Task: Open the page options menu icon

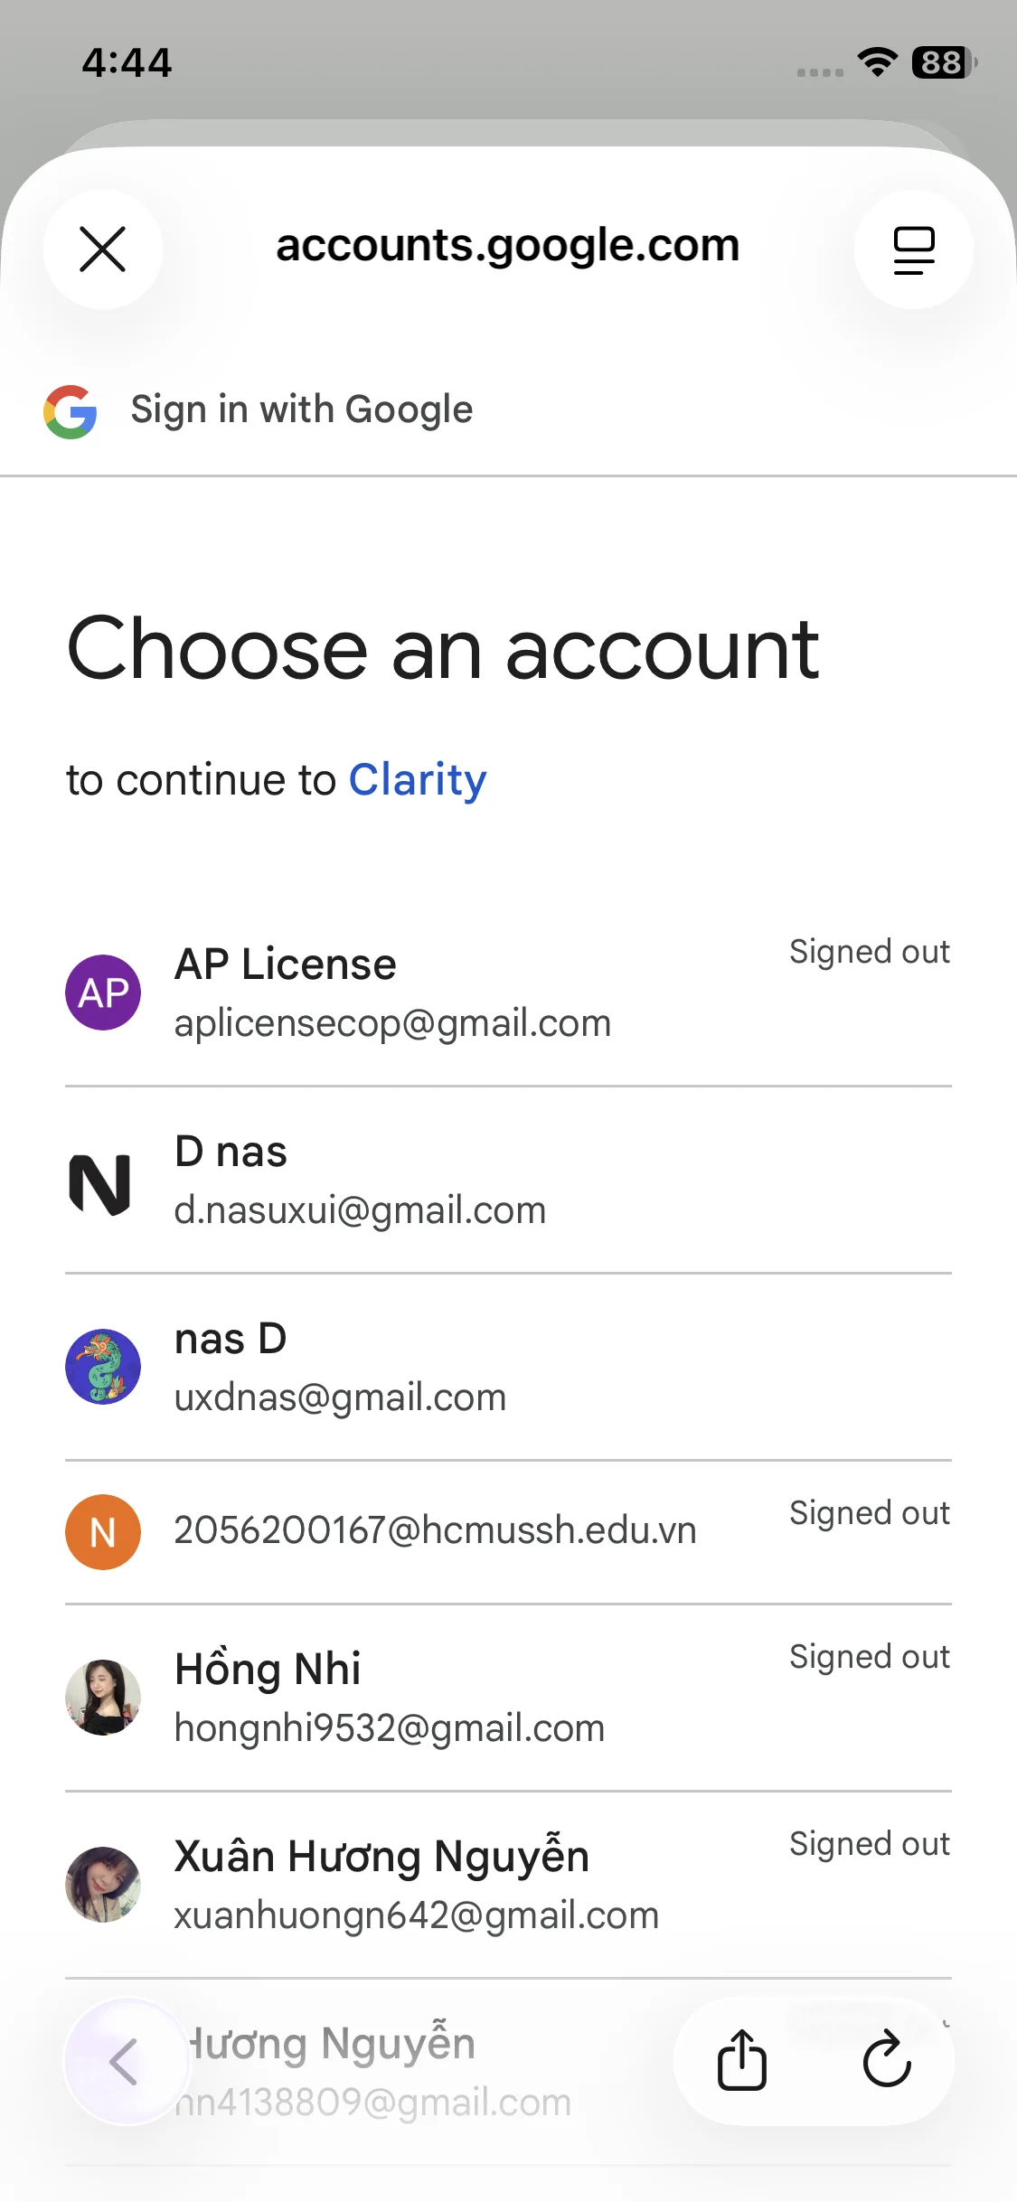Action: (913, 249)
